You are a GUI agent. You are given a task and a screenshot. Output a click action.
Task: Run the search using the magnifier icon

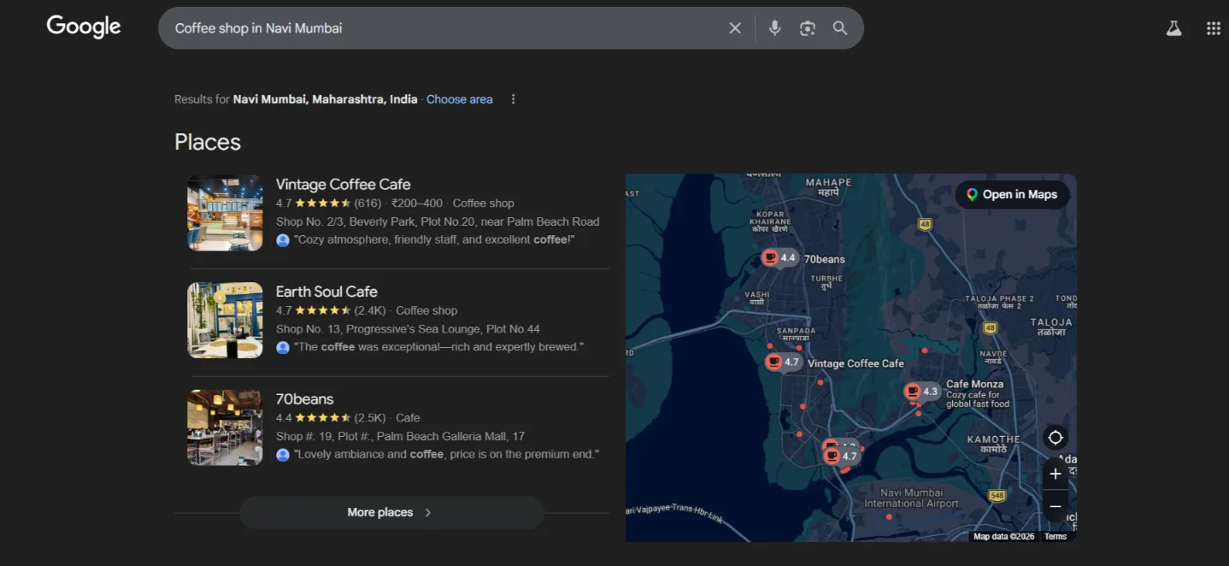(839, 27)
